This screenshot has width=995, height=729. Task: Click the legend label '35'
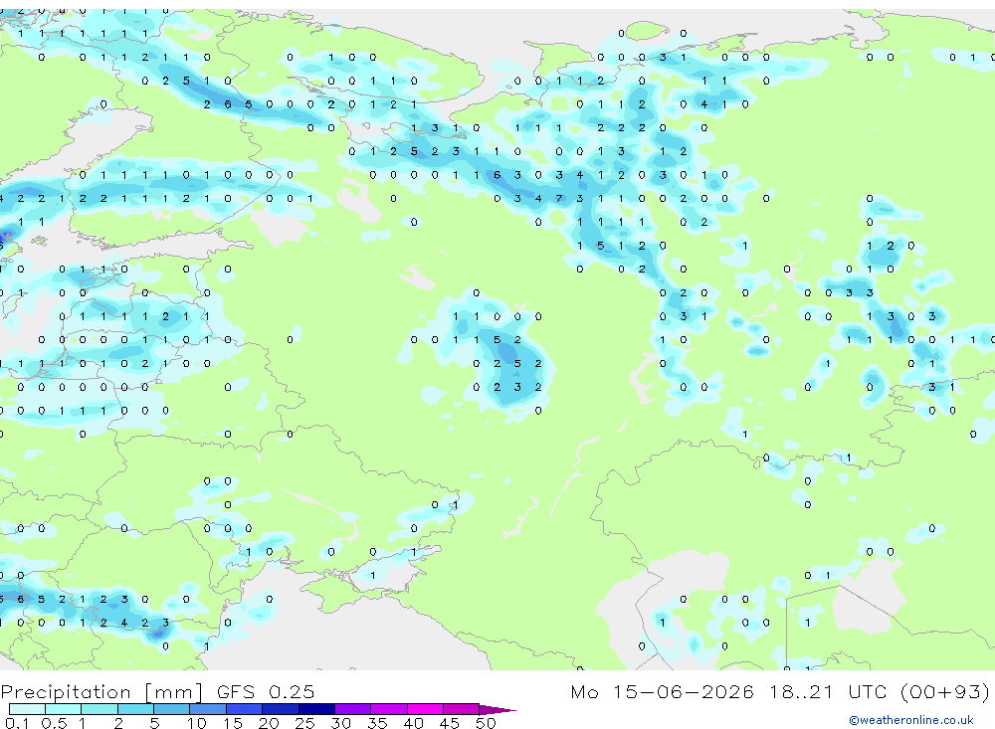pyautogui.click(x=377, y=723)
